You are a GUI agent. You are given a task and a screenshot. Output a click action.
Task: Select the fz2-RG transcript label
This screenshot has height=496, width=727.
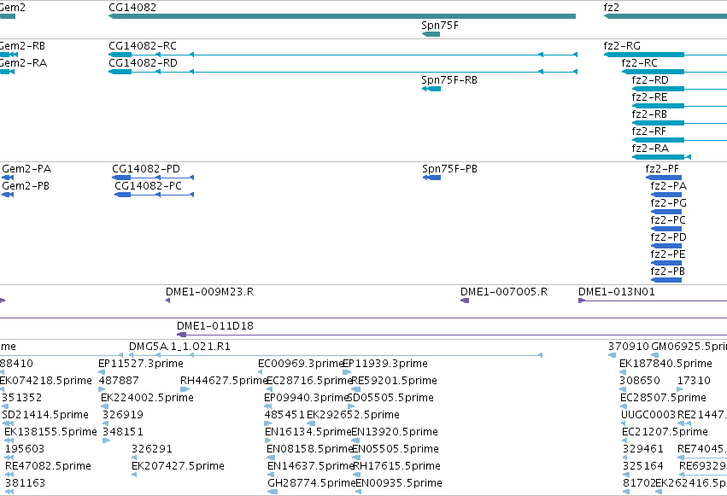tap(622, 46)
